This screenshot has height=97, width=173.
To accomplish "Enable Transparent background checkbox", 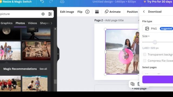I will coord(145,54).
